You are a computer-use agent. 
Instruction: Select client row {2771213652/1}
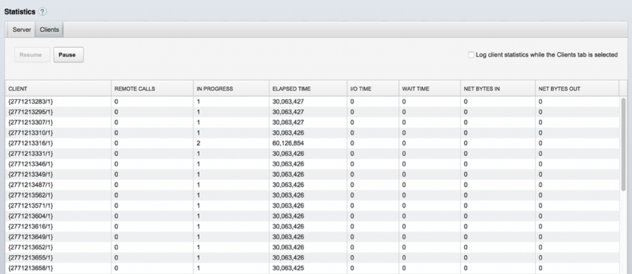pos(312,247)
